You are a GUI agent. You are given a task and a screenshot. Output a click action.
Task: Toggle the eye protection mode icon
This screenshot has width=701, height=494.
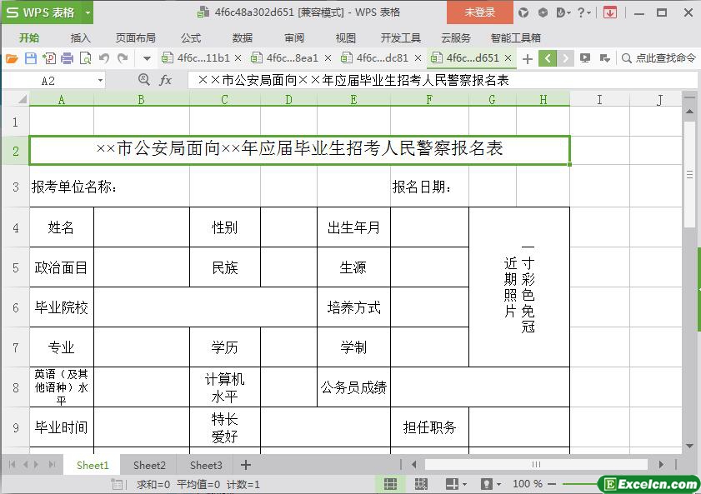(x=487, y=484)
